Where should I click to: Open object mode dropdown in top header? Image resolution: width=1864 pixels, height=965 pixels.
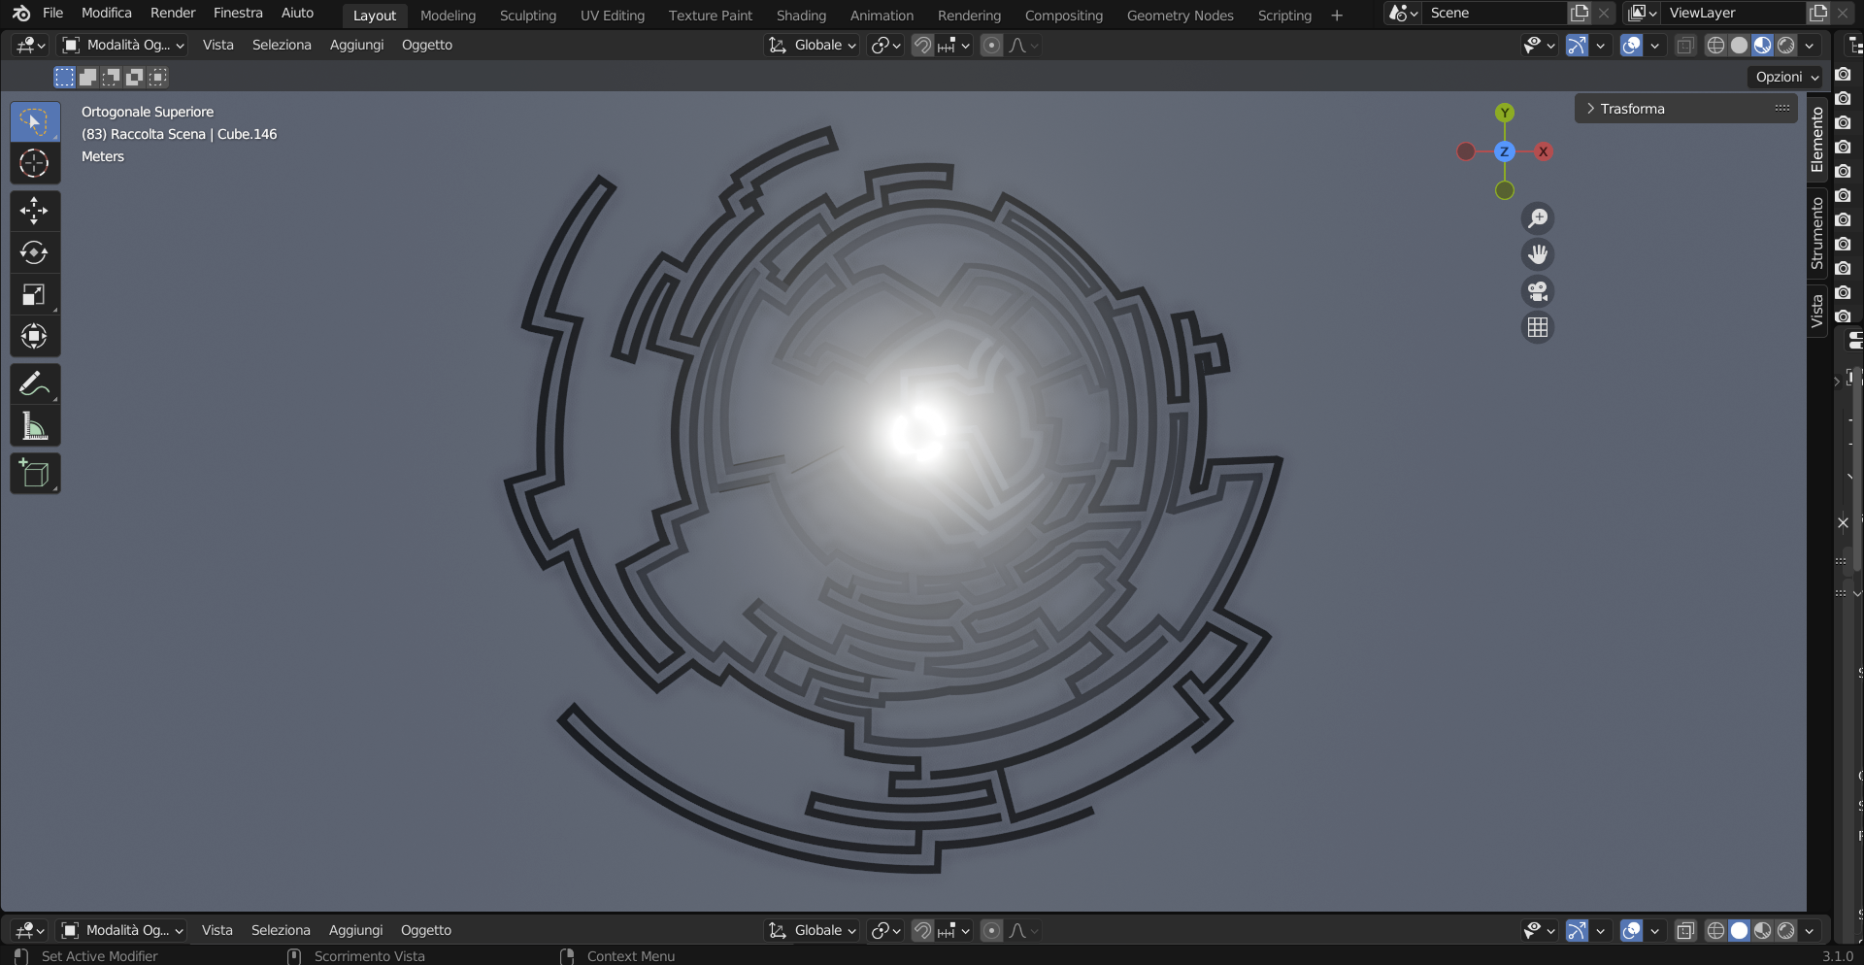[x=122, y=45]
